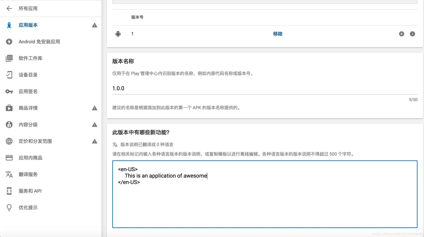Click the info circle icon in APK row
424x237 pixels.
click(x=412, y=34)
